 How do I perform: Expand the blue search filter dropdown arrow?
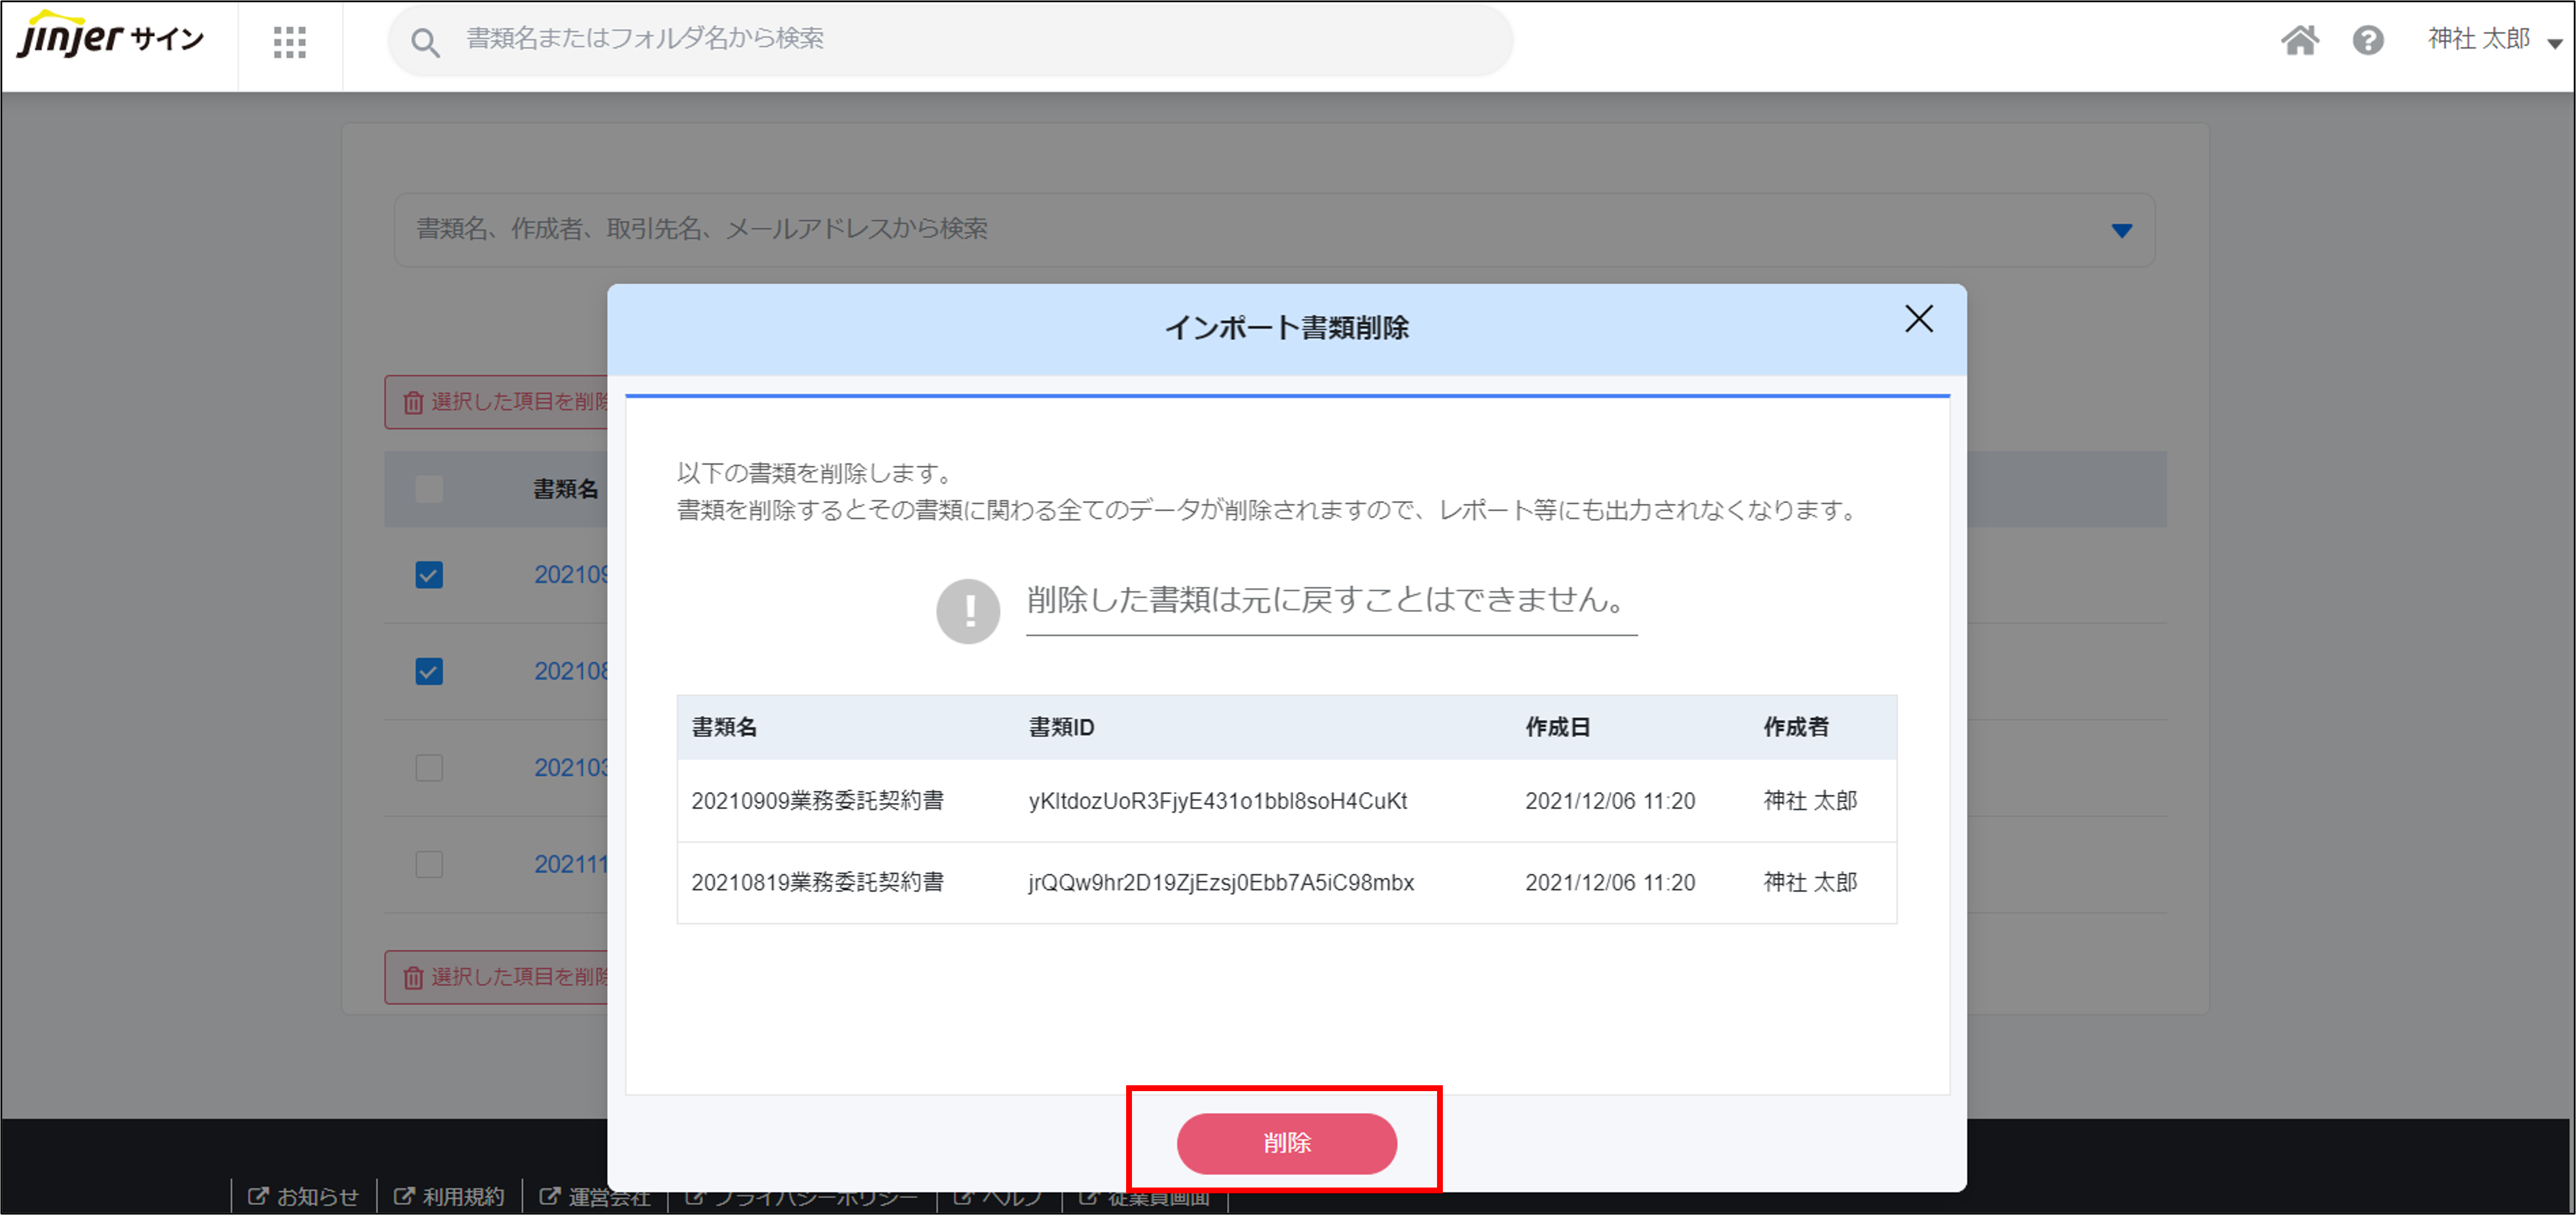(2121, 230)
